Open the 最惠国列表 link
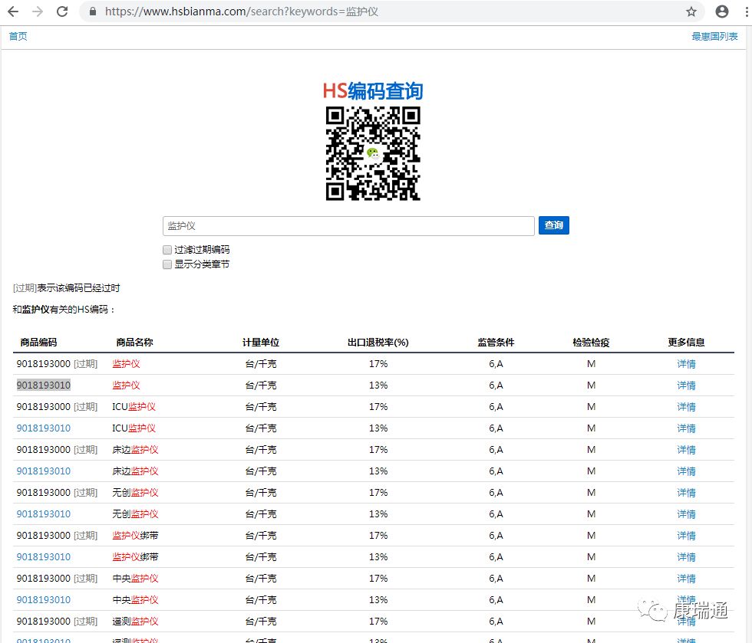Screen dimensions: 752x643 [x=714, y=37]
